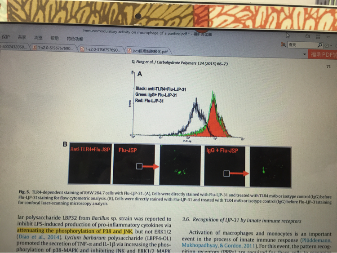The height and width of the screenshot is (253, 337).
Task: Open the 特色功能 ribbon tab
Action: [x=75, y=39]
